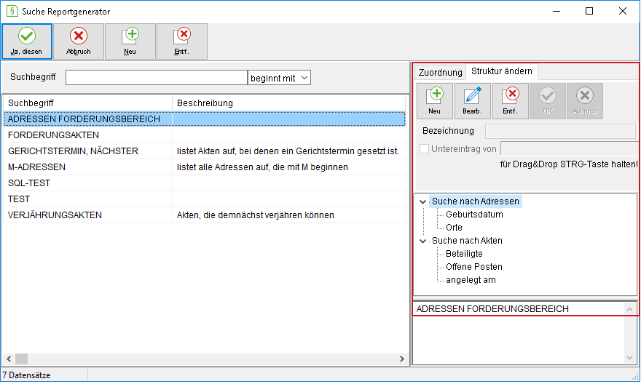The image size is (641, 384).
Task: Select row 'SQL-TEST'
Action: pyautogui.click(x=205, y=183)
